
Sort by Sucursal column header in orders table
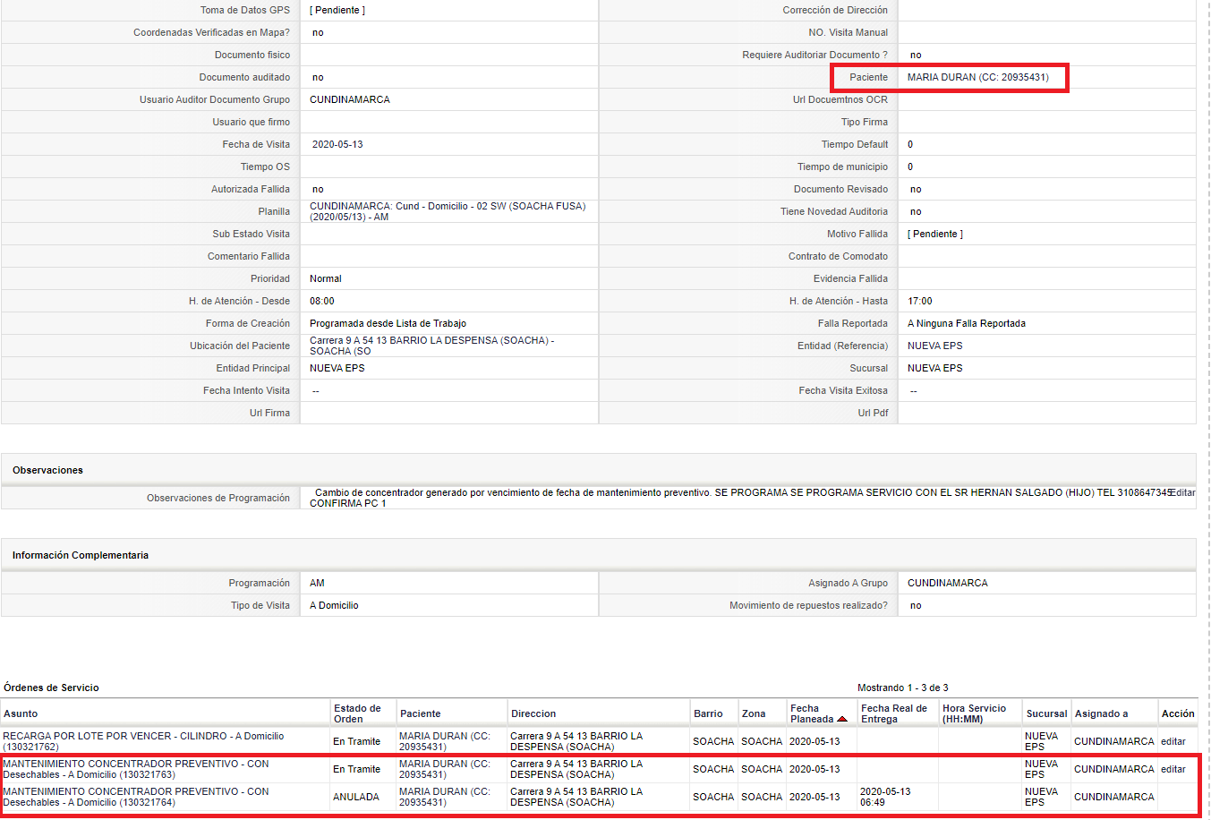pos(1046,713)
